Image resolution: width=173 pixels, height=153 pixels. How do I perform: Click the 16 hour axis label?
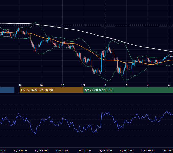(20, 85)
